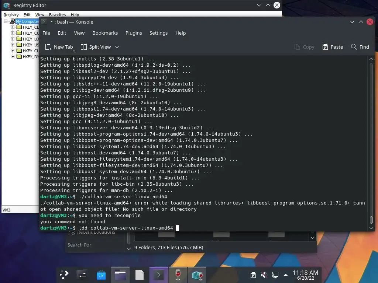Expand the HKEY_US registry key

13,45
